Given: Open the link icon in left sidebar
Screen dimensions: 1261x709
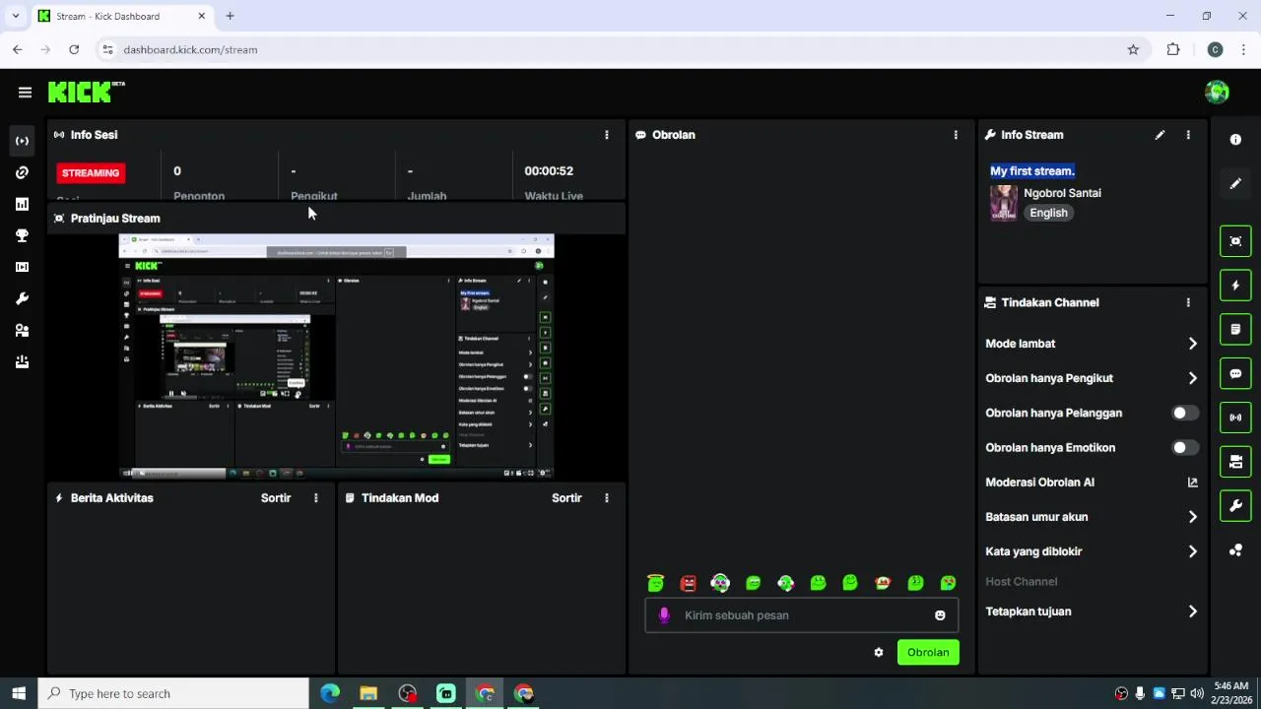Looking at the screenshot, I should coord(22,172).
